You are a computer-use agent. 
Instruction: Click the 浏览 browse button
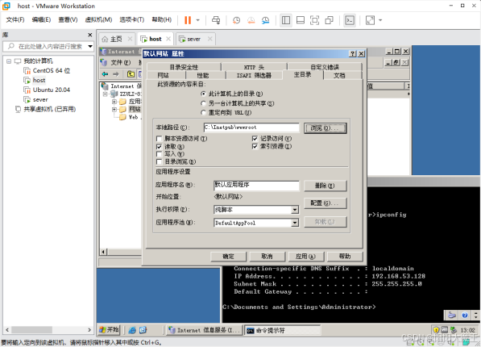[x=326, y=128]
